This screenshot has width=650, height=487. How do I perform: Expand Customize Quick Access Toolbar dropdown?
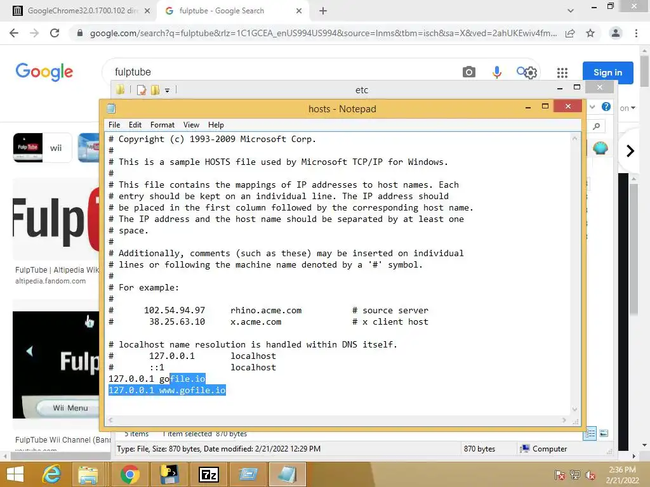click(x=167, y=90)
